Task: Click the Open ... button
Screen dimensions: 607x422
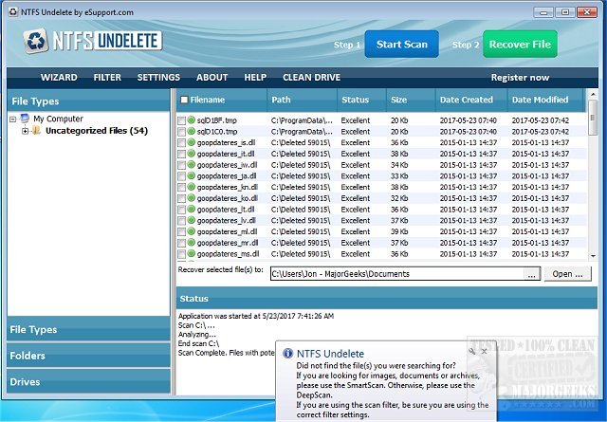Action: tap(567, 274)
